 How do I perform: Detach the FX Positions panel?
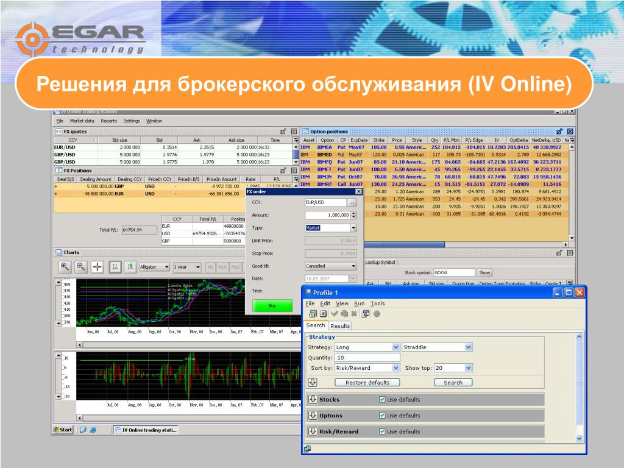click(x=283, y=171)
